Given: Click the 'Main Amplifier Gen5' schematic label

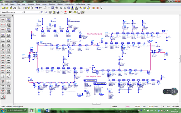Looking at the screenshot, I should [94, 34].
